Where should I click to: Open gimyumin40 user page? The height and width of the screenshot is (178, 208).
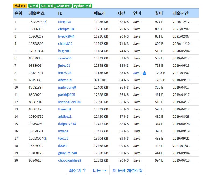[x=68, y=153]
